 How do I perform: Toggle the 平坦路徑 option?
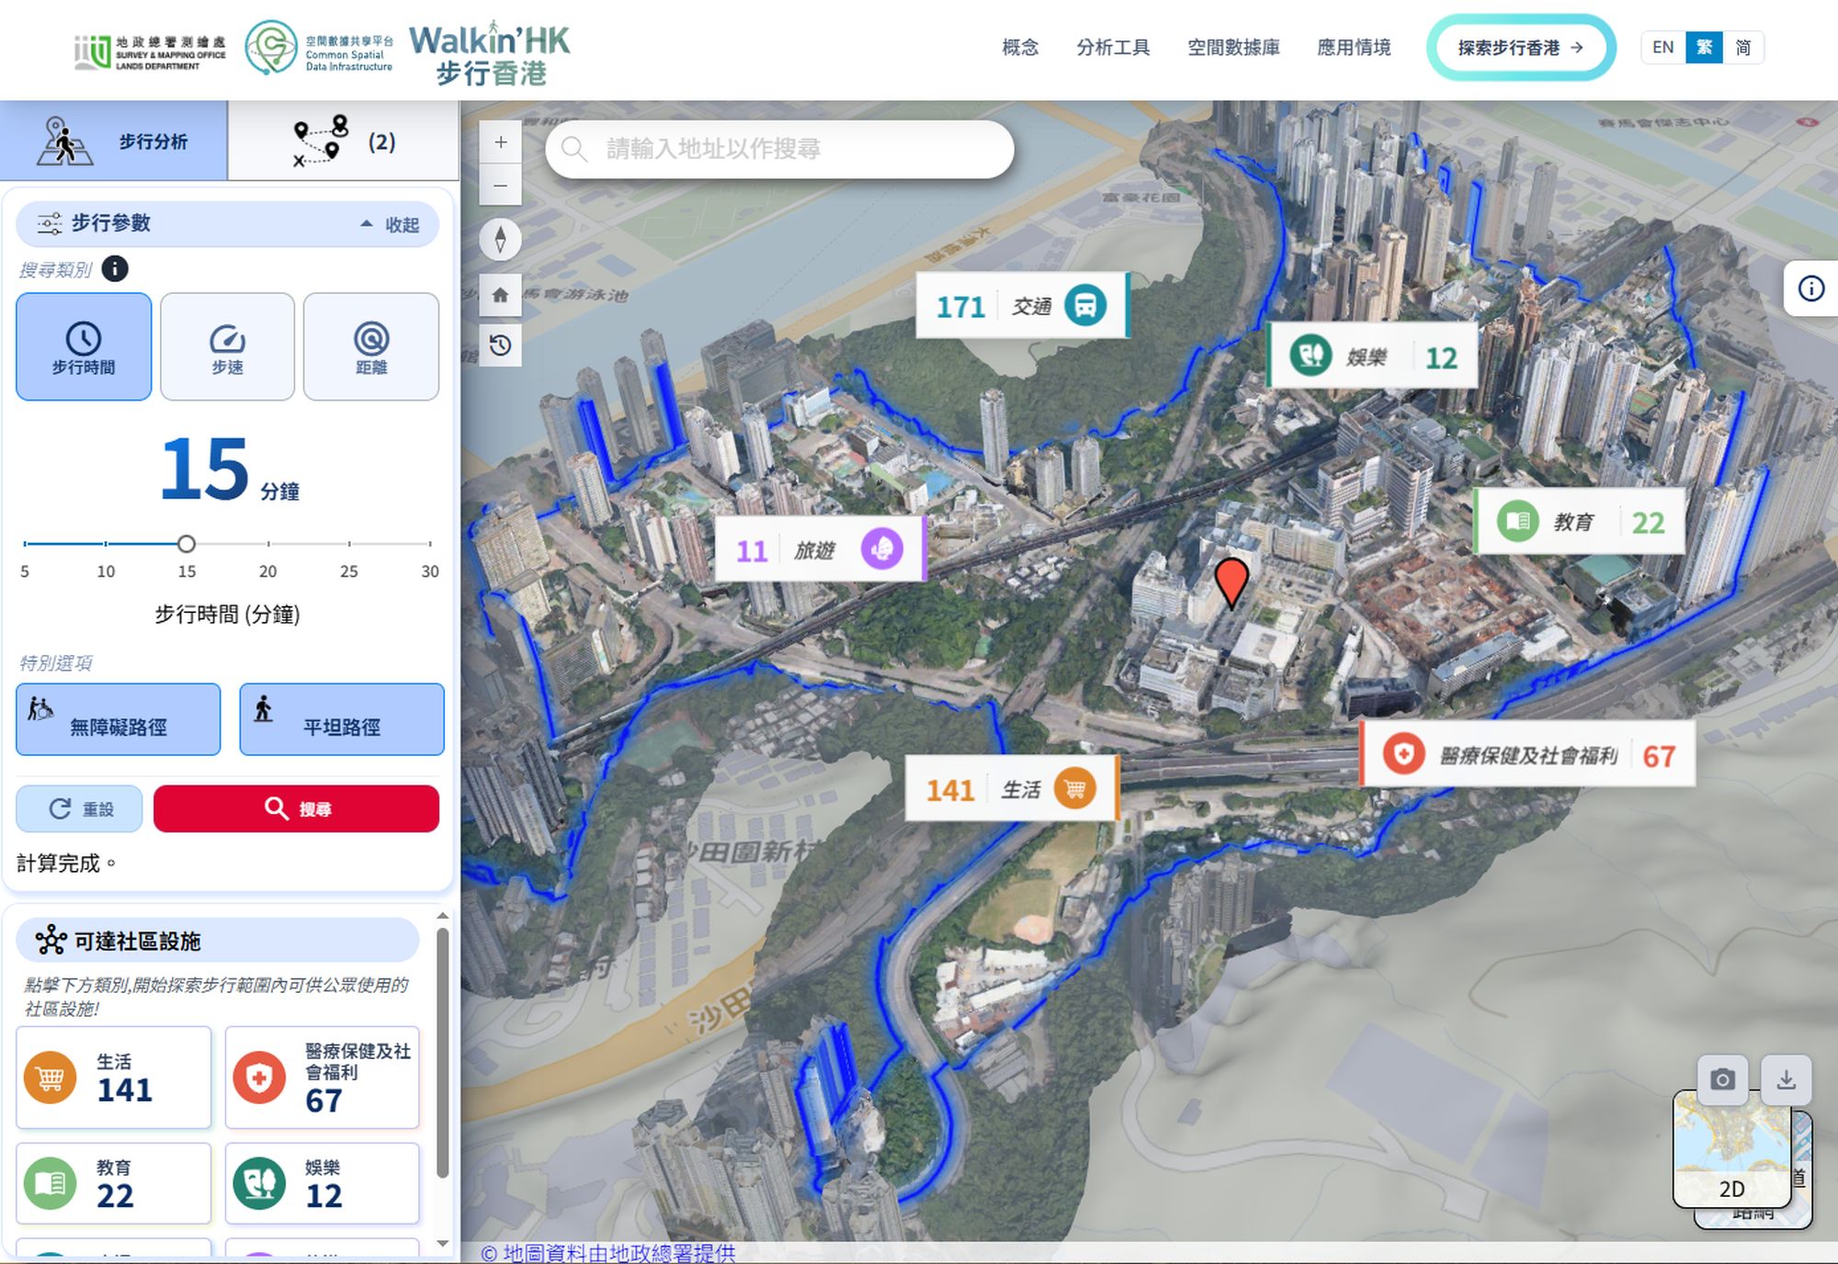pyautogui.click(x=342, y=719)
